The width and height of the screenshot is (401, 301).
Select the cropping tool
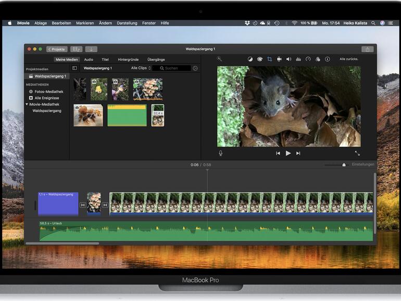[270, 59]
